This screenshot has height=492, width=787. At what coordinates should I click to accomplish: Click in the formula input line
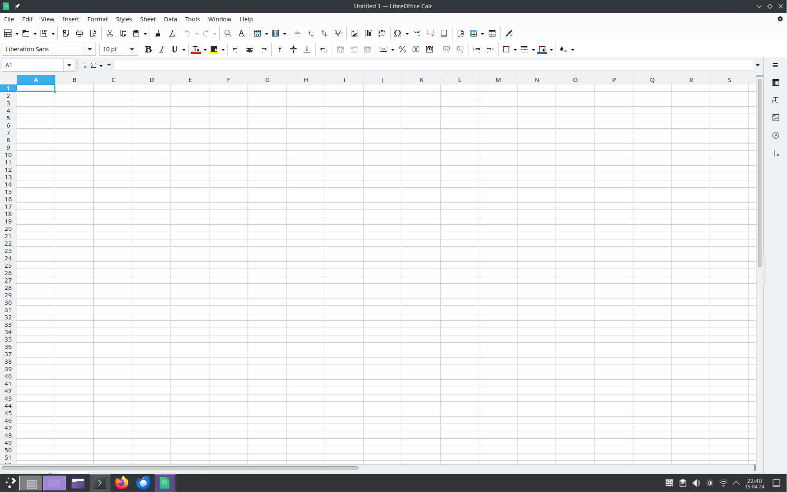click(x=434, y=65)
